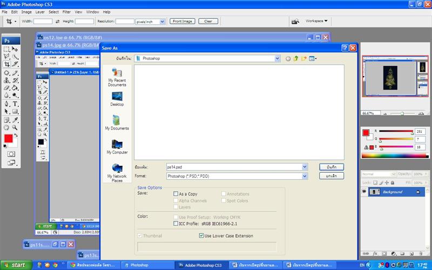Open My Computer in Save As sidebar
This screenshot has height=270, width=432.
tap(117, 147)
